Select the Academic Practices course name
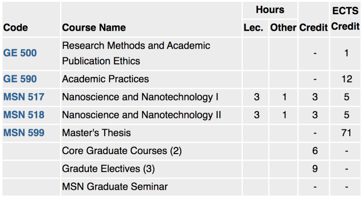363x198 pixels. pos(106,79)
